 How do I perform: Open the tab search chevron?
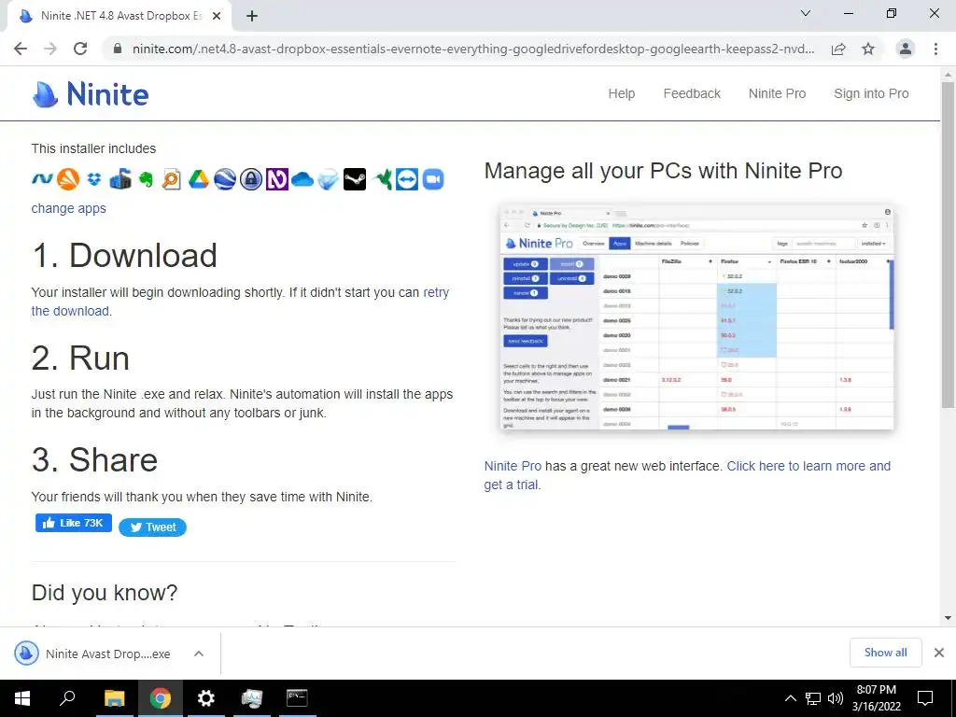click(806, 13)
